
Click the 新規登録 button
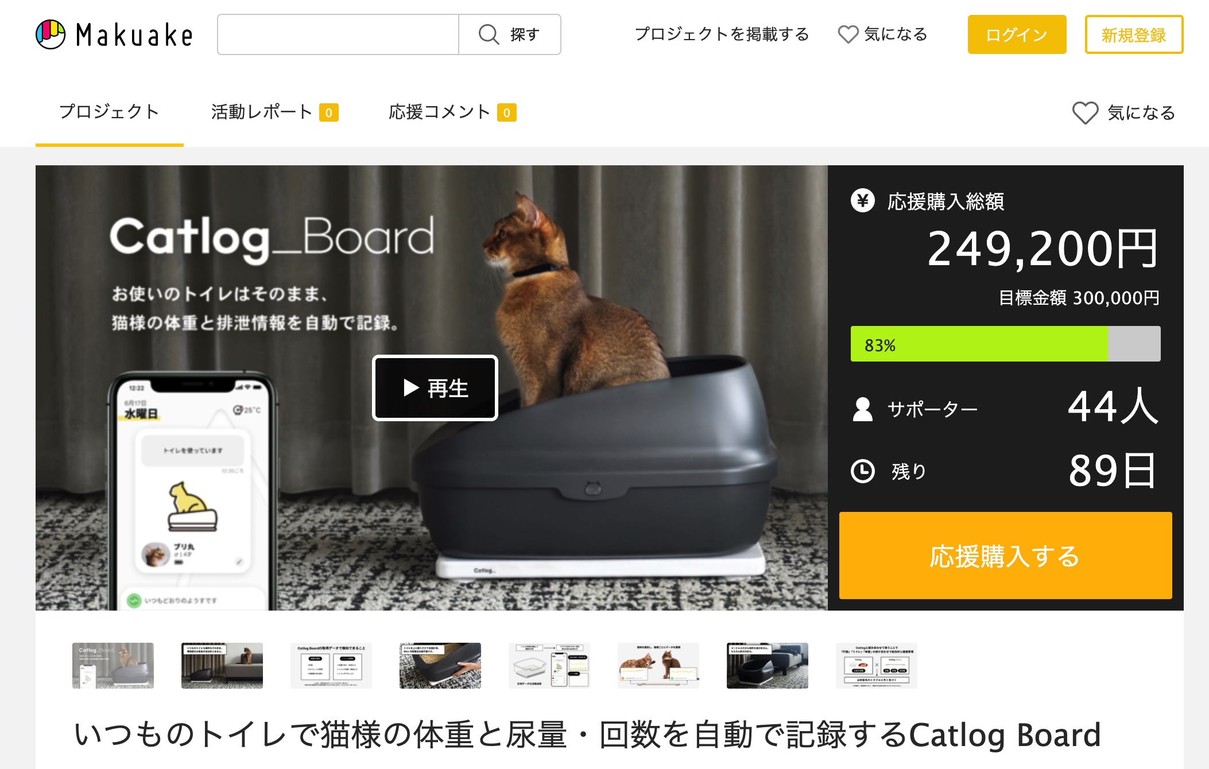[x=1134, y=34]
